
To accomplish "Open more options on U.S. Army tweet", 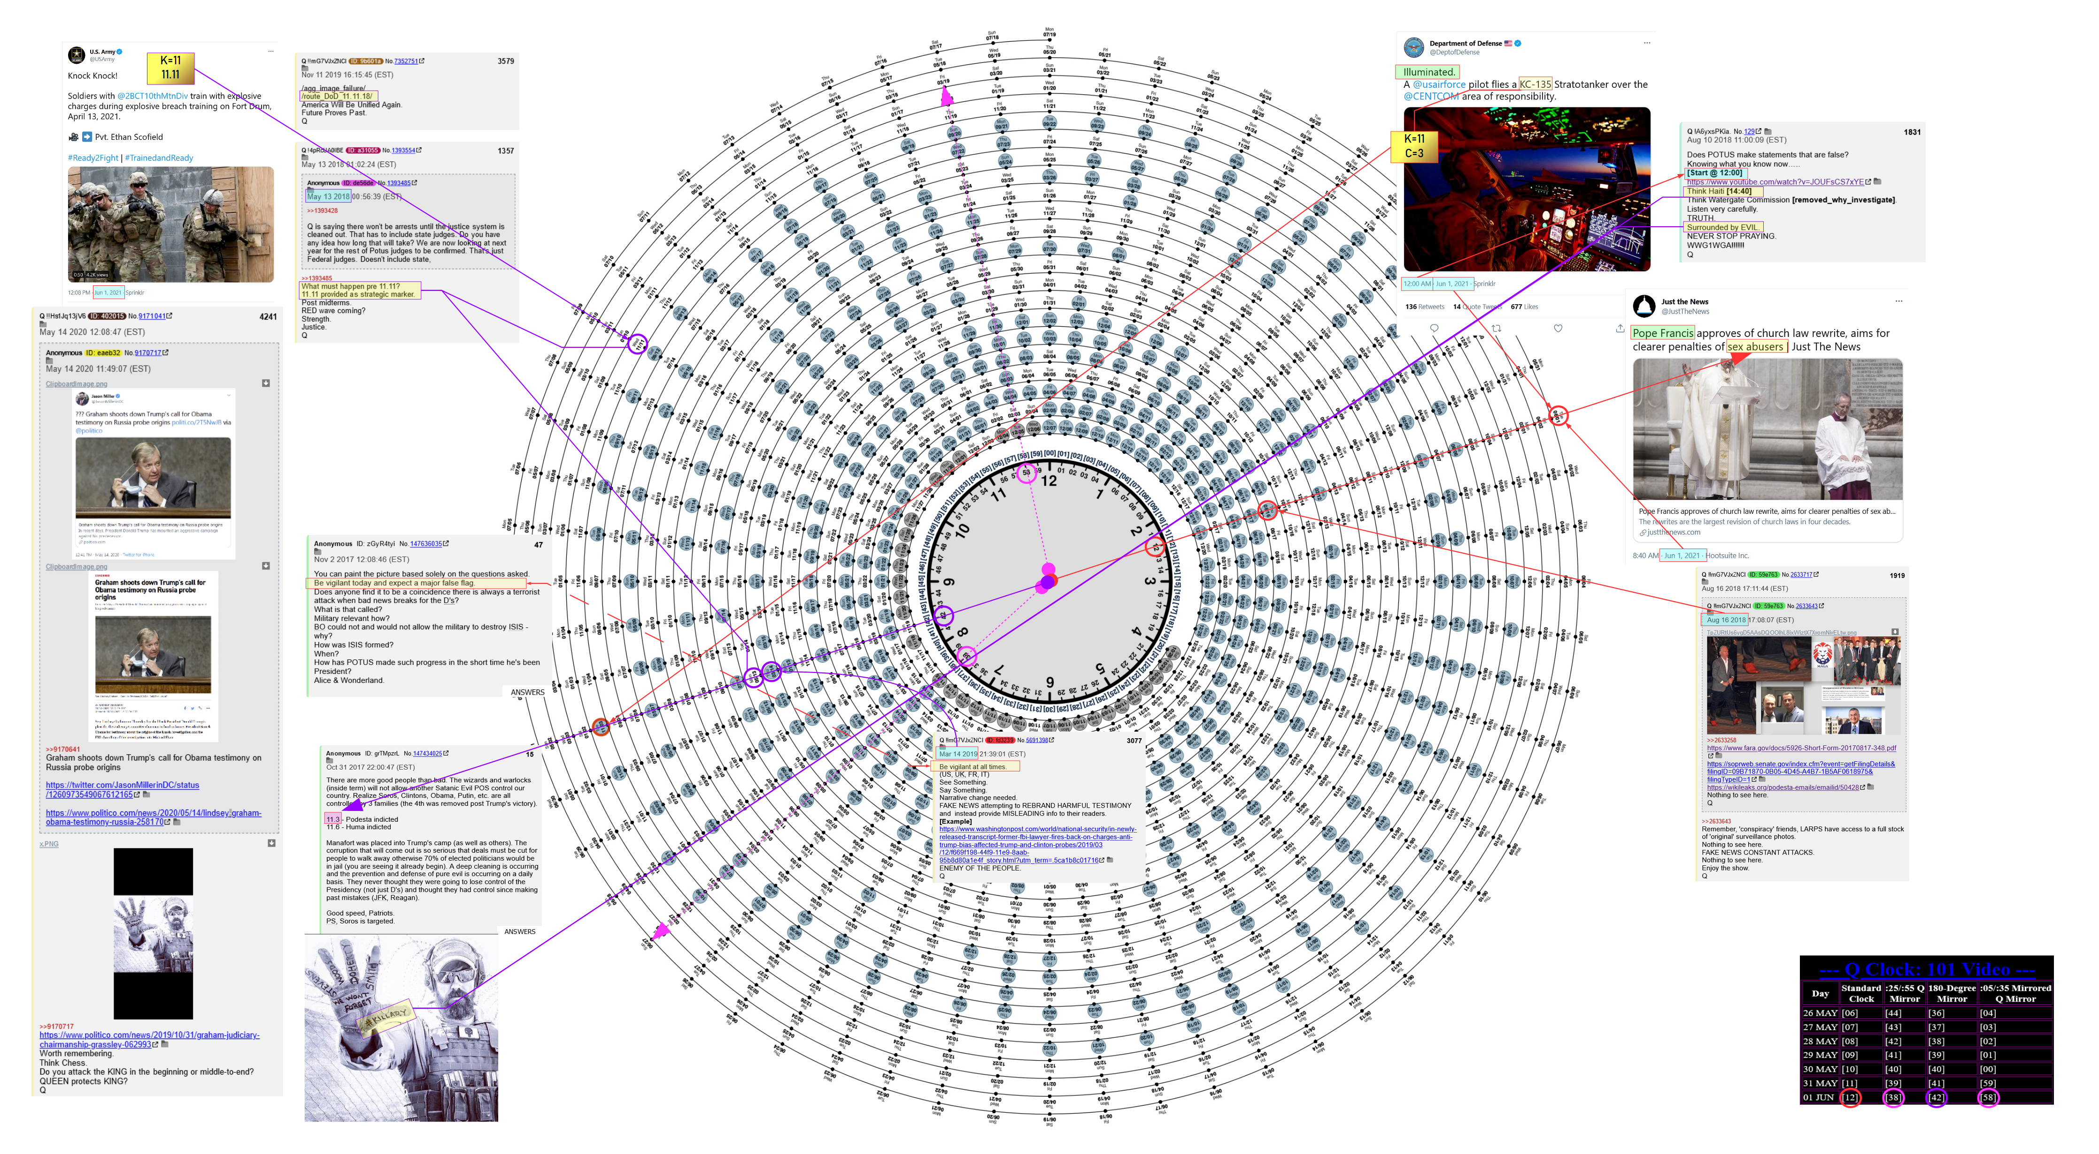I will (270, 51).
